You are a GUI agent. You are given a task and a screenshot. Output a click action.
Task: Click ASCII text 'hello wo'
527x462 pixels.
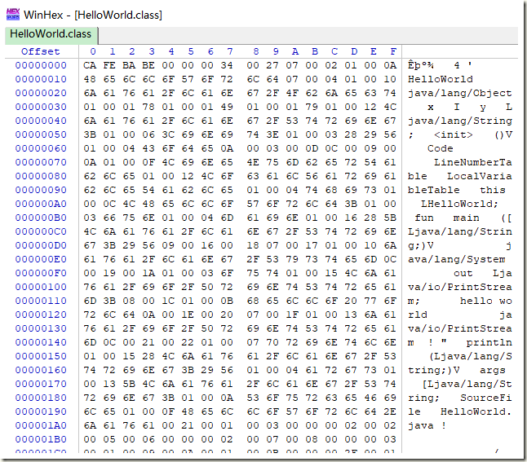486,301
